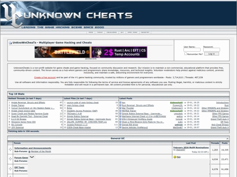Open Diano007 profile under MotM Nominations
Screen dimensions: 237x177
point(181,150)
